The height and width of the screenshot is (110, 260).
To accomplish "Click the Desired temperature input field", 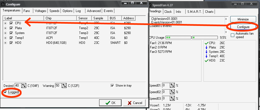I will 18,85.
